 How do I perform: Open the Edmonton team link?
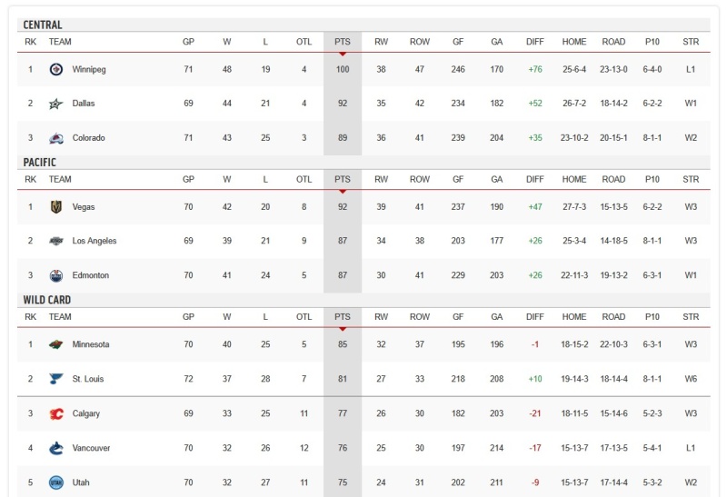point(90,275)
